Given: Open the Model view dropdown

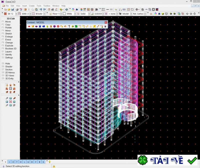Looking at the screenshot, I should click(131, 14).
